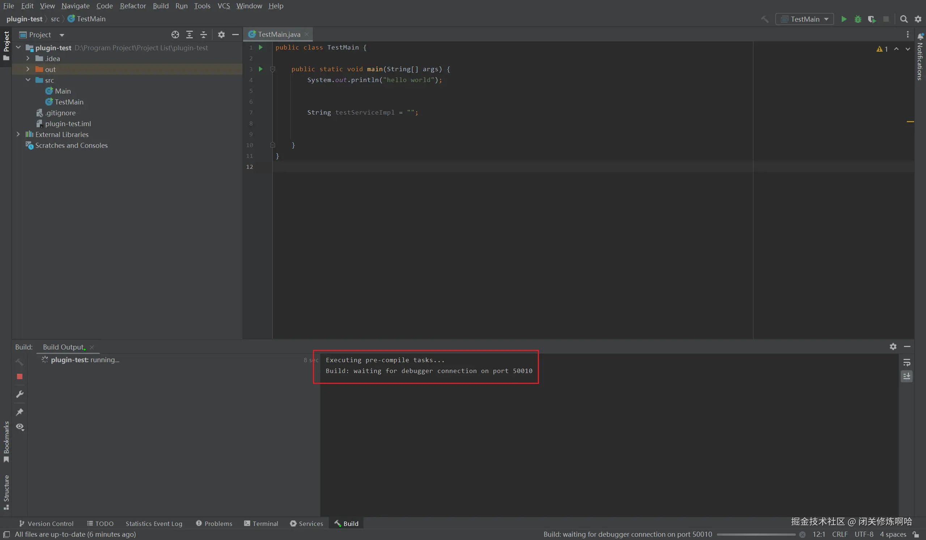Click the wrench icon in Build panel

click(20, 394)
